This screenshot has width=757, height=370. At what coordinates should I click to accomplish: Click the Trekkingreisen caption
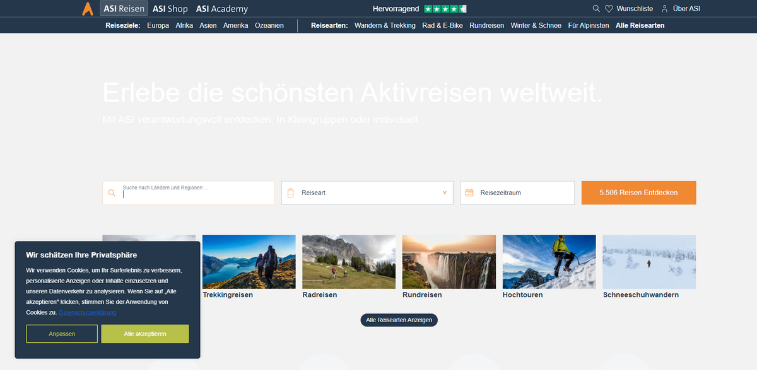pos(228,294)
